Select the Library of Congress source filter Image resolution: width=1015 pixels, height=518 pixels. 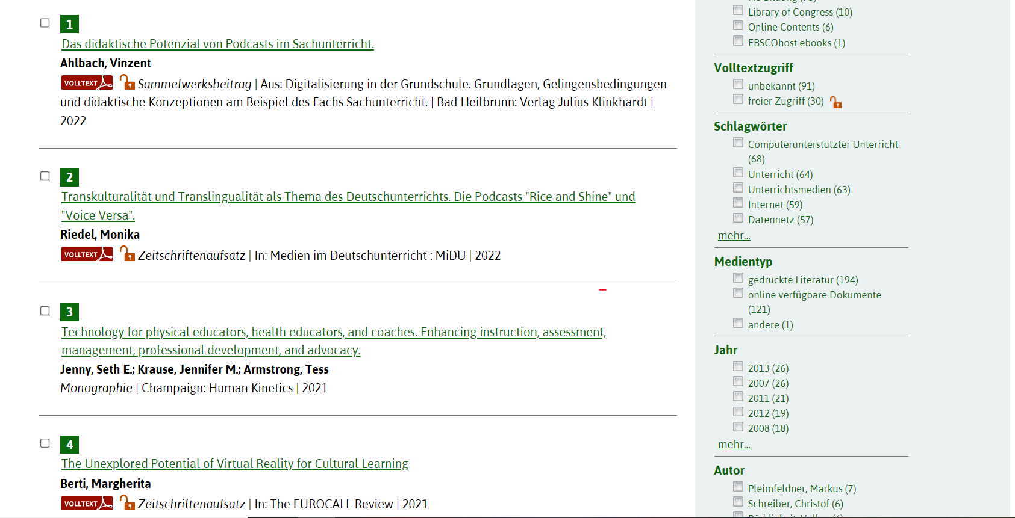coord(738,10)
